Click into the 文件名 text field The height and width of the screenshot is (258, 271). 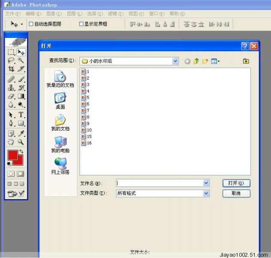tap(160, 183)
